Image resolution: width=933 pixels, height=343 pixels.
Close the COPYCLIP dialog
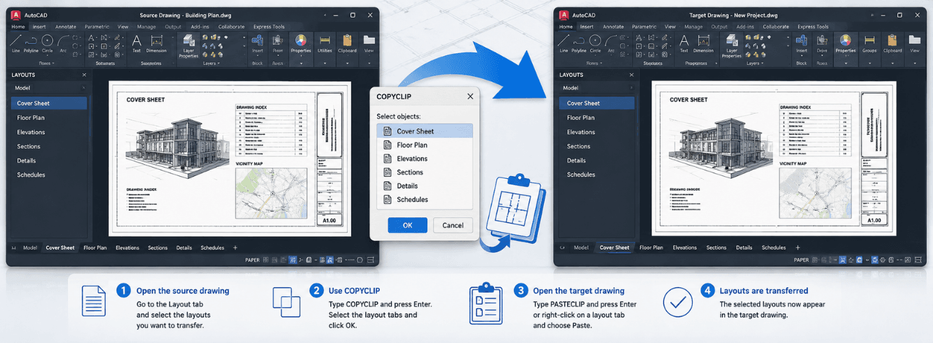470,96
